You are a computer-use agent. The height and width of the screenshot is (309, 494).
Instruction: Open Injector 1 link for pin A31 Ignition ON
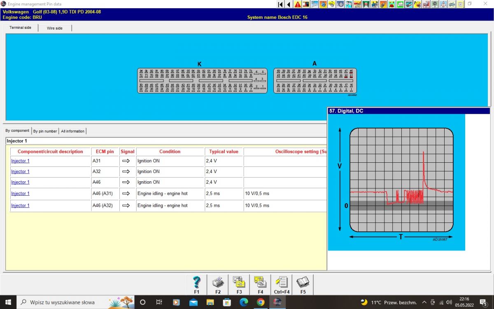pos(20,161)
